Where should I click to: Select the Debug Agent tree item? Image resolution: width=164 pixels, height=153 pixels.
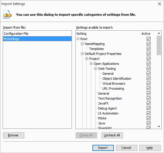click(x=107, y=108)
